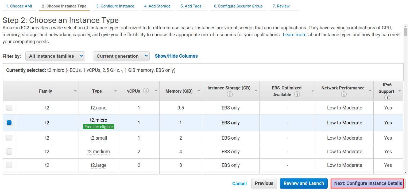410x193 pixels.
Task: Open Family column sort arrow
Action: (x=75, y=91)
